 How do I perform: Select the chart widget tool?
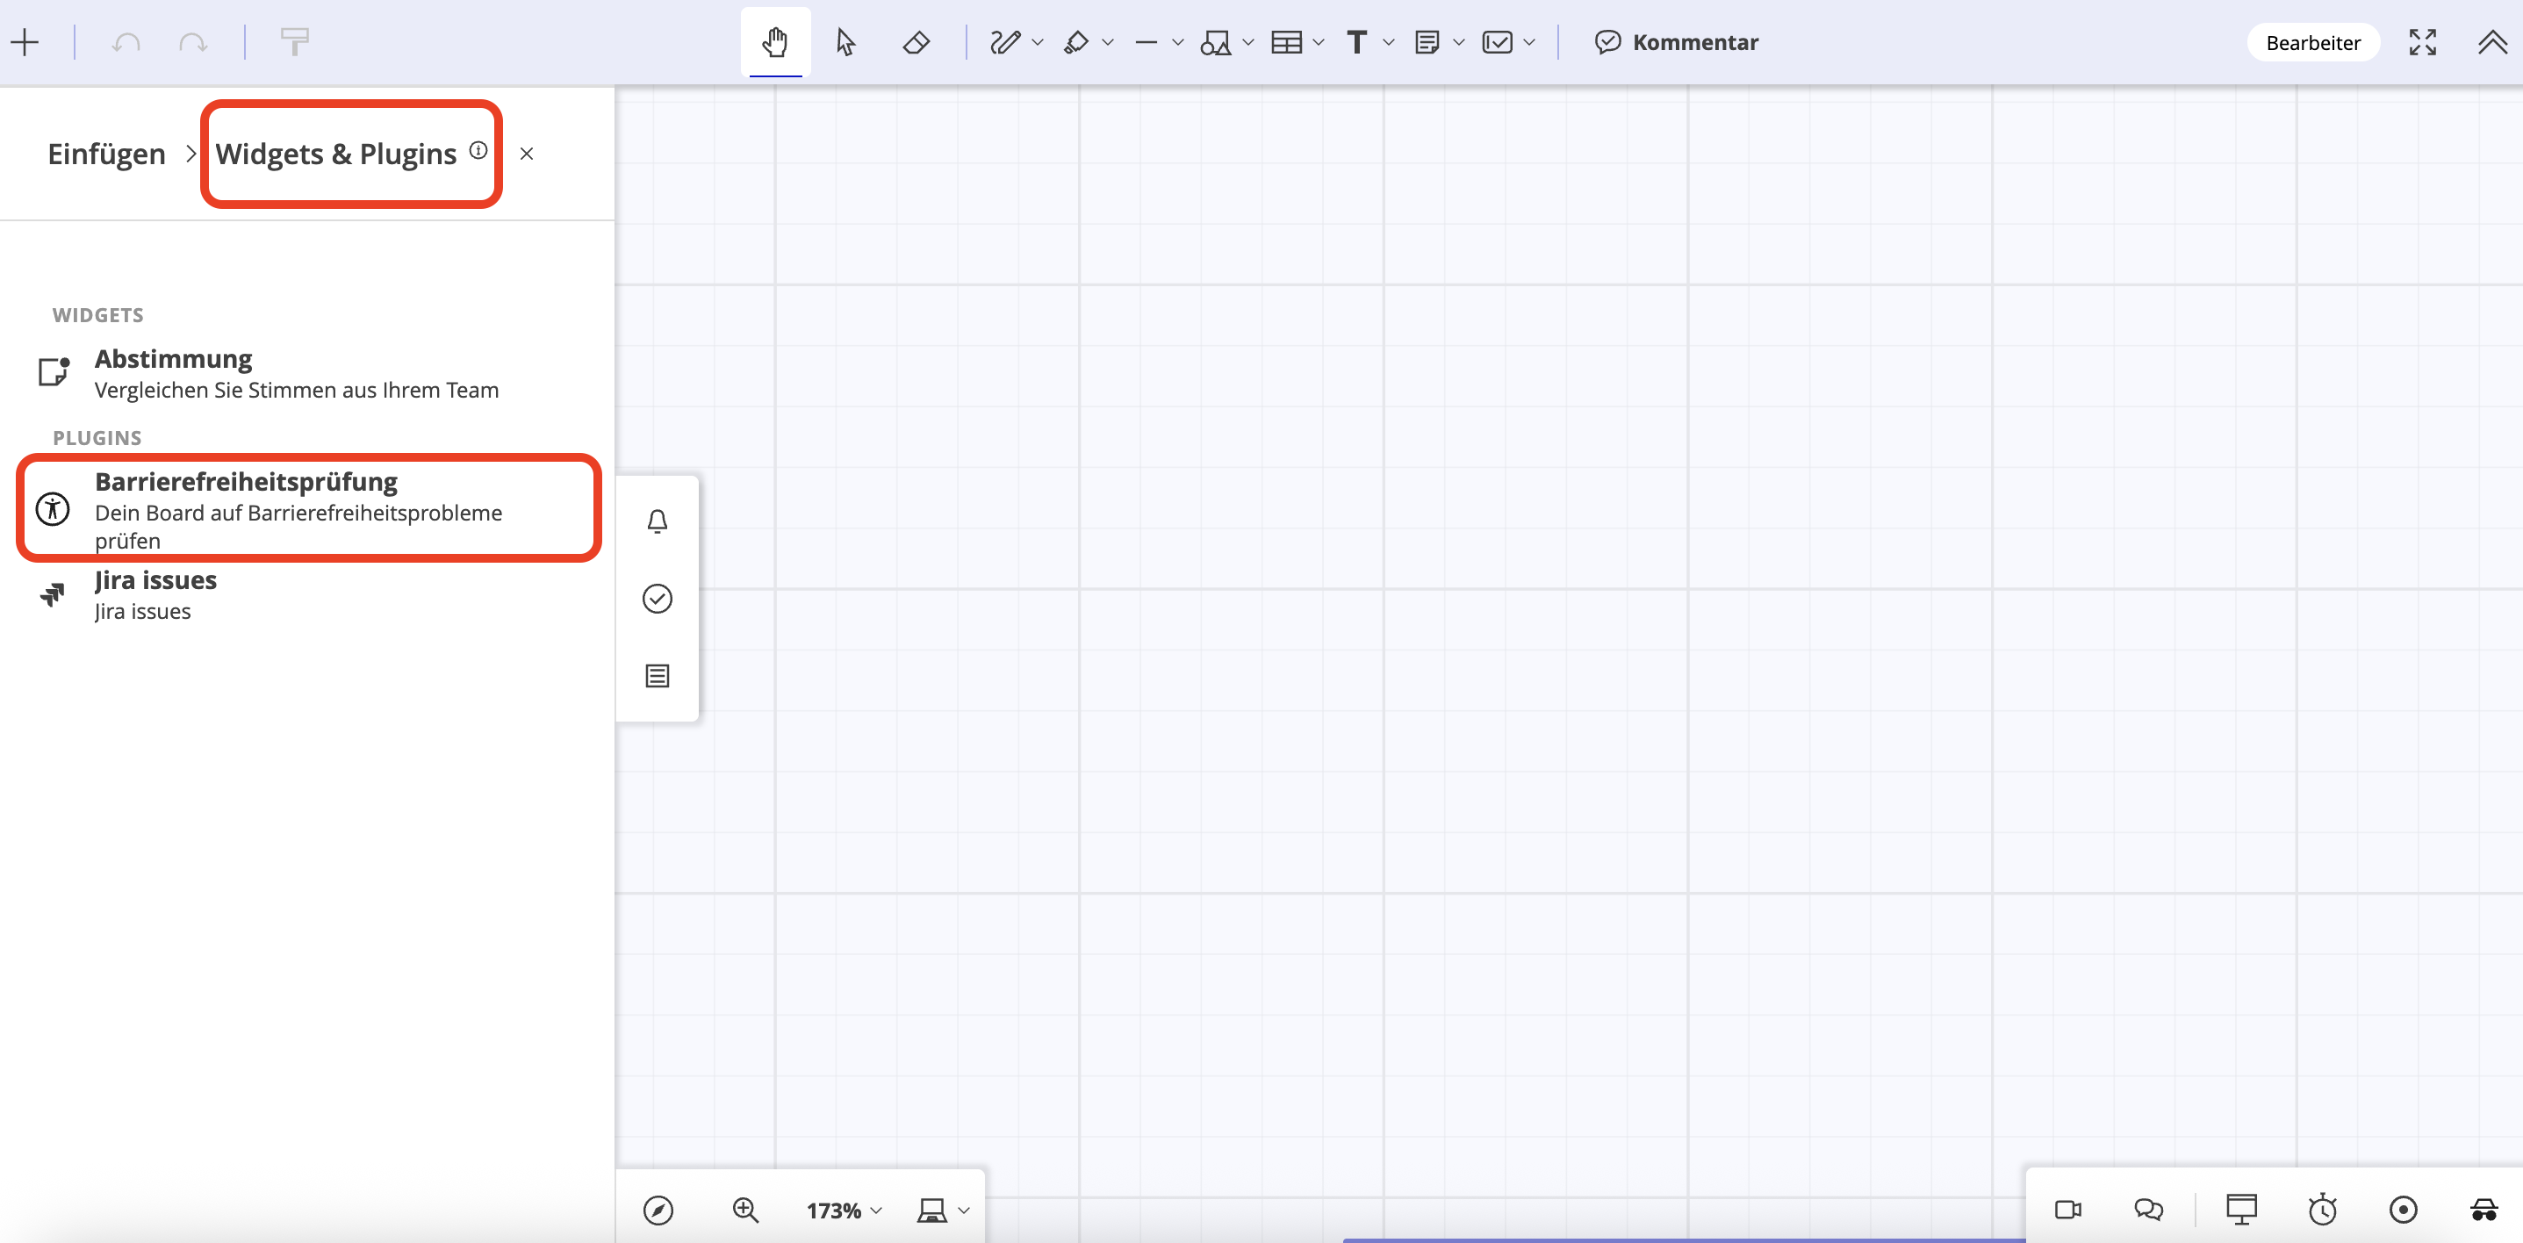pyautogui.click(x=1498, y=42)
